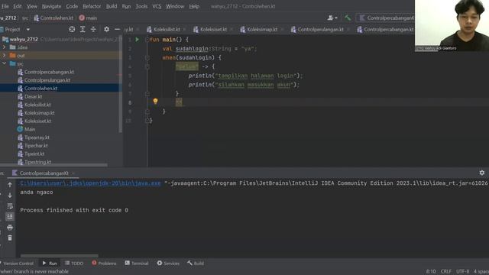Open the Window menu
The height and width of the screenshot is (275, 489).
coord(175,6)
